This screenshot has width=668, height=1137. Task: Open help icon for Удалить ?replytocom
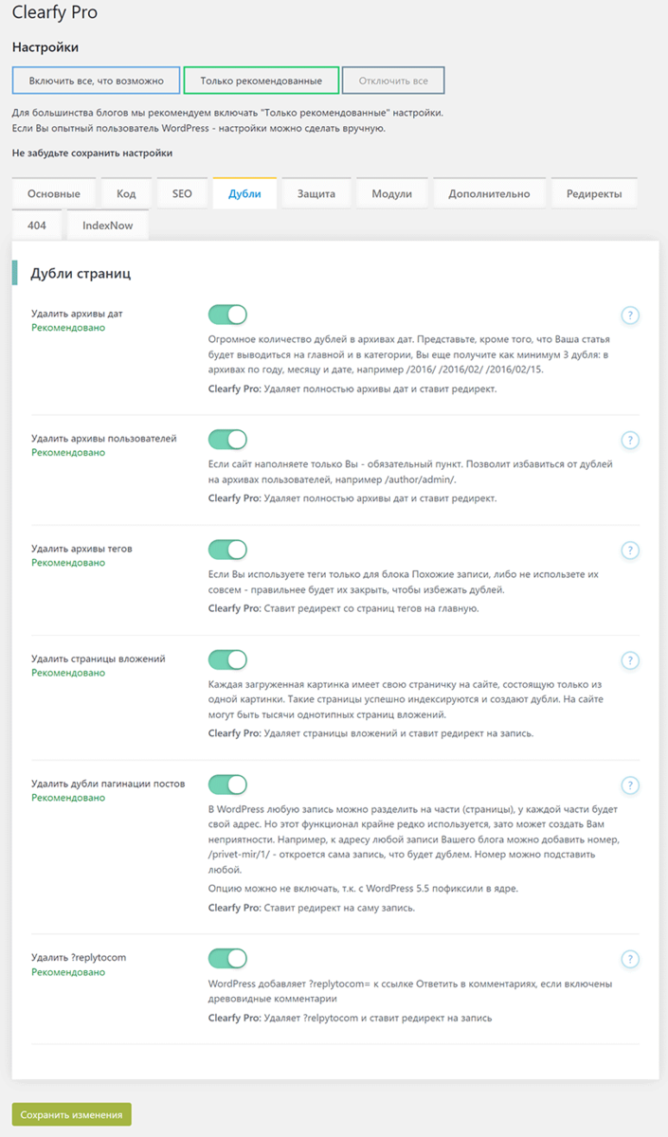pyautogui.click(x=630, y=959)
